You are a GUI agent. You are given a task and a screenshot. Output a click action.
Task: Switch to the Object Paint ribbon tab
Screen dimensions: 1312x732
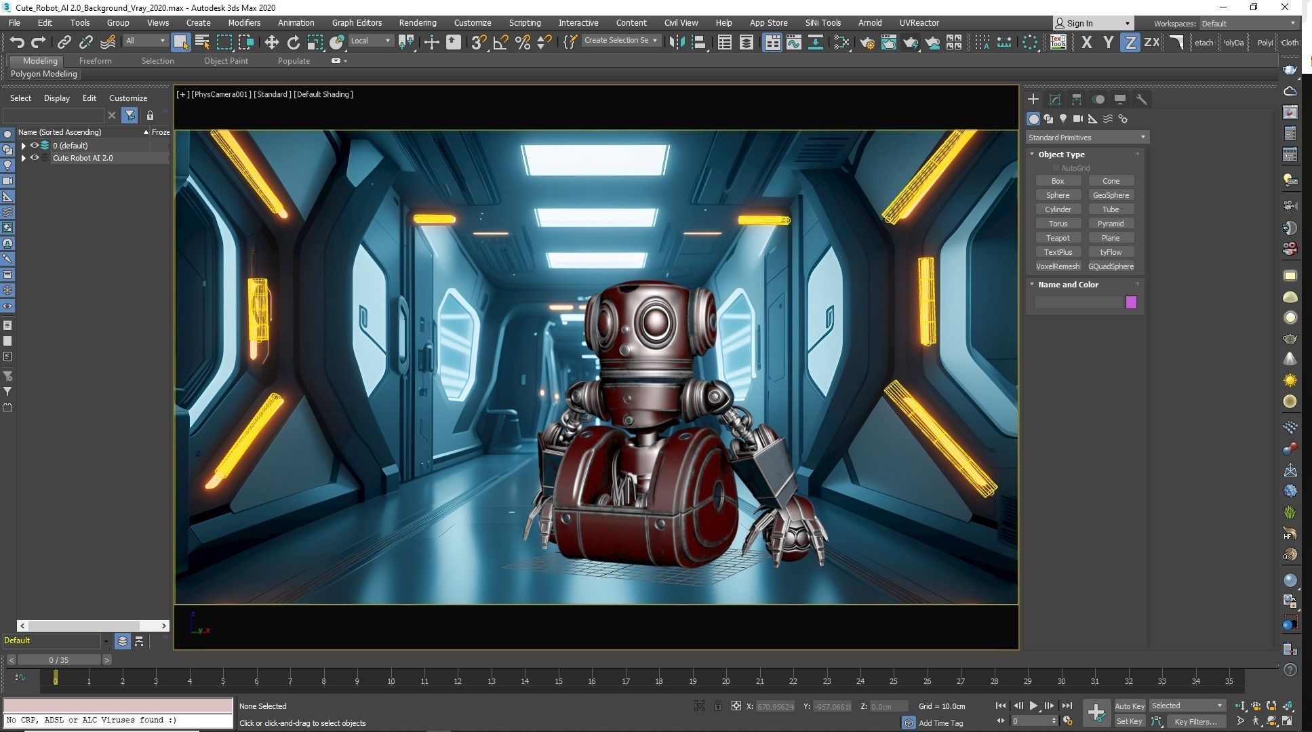tap(226, 61)
